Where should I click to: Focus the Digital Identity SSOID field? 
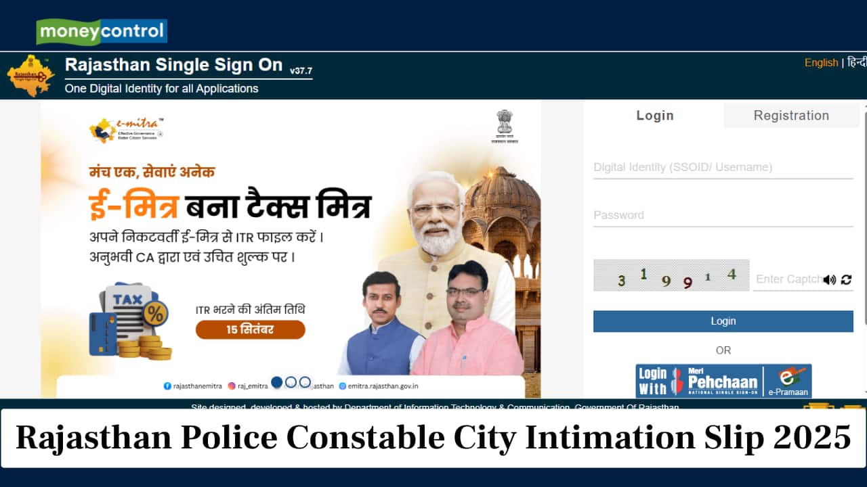pyautogui.click(x=723, y=167)
